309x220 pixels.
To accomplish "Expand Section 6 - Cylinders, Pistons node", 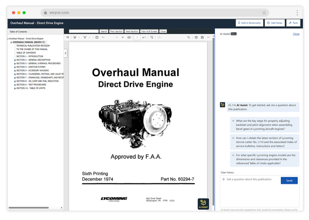I will point(15,74).
